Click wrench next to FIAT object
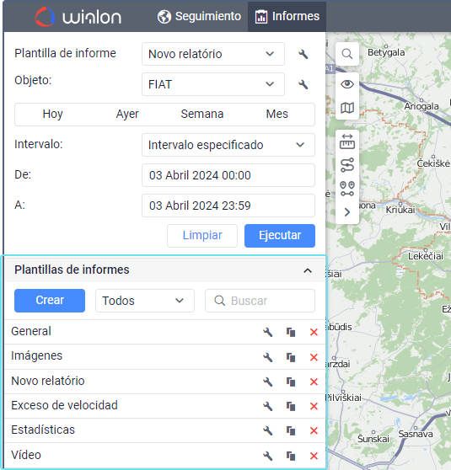The width and height of the screenshot is (451, 470). [x=303, y=84]
